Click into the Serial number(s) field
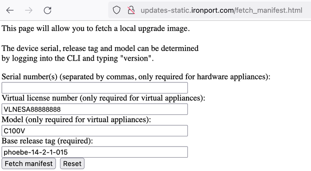Screen dimensions: 311x171 (x=95, y=88)
